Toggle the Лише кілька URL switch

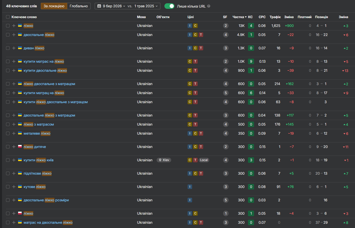[169, 6]
